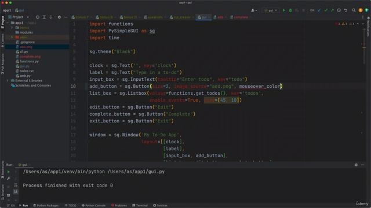Open the Pull Requests side tool button
The width and height of the screenshot is (371, 208).
tap(2, 64)
